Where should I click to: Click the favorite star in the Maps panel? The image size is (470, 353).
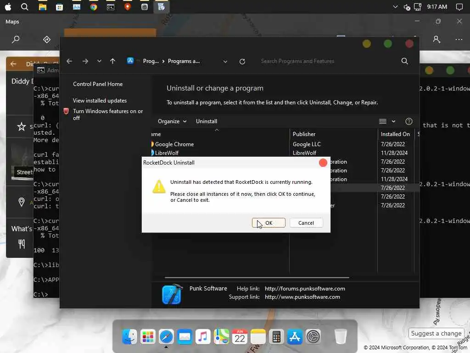22,127
